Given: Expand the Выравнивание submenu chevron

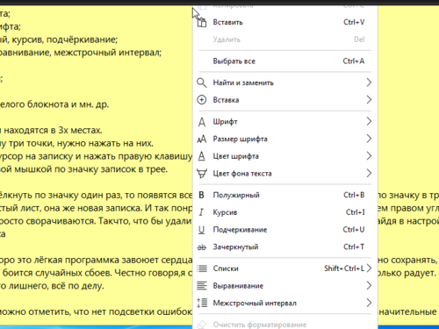Looking at the screenshot, I should 369,285.
